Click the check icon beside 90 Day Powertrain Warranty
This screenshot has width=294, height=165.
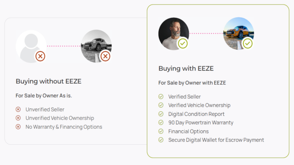click(161, 123)
